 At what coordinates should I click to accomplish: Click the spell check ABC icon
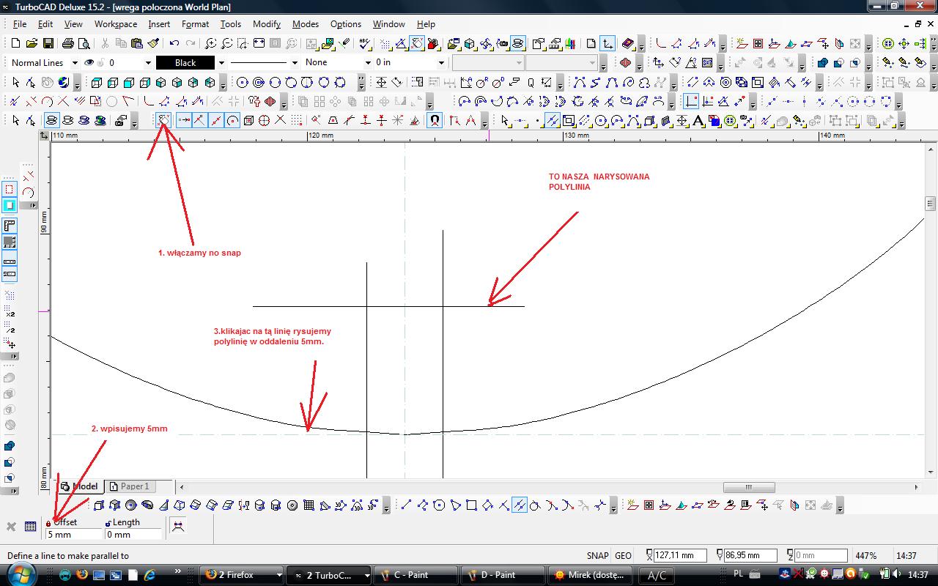[364, 44]
